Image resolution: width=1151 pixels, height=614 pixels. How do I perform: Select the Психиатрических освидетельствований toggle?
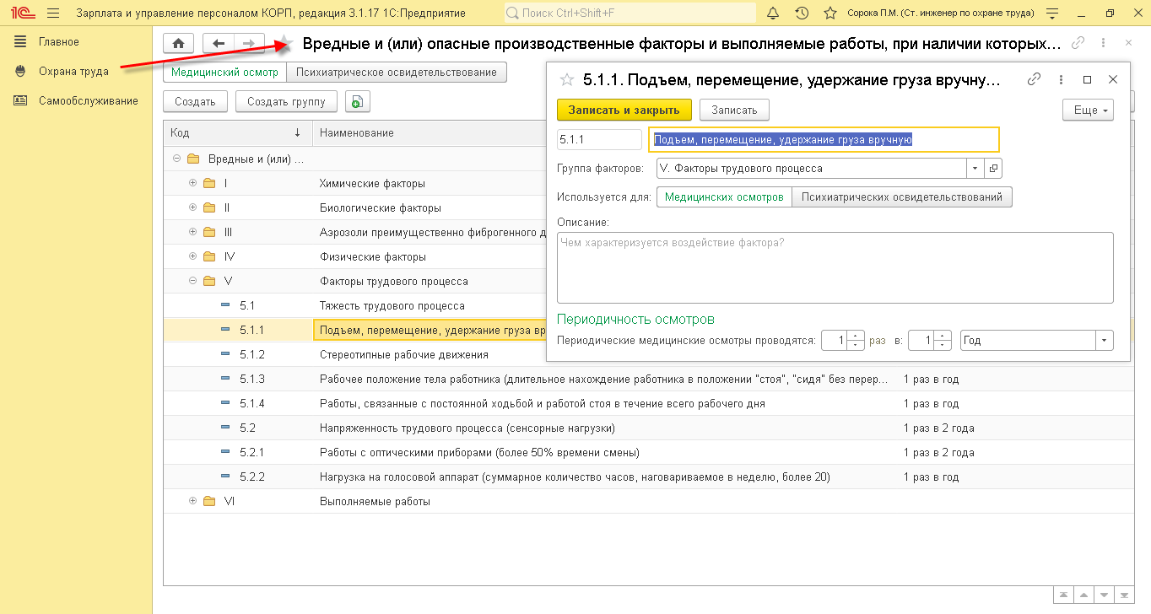[x=901, y=197]
